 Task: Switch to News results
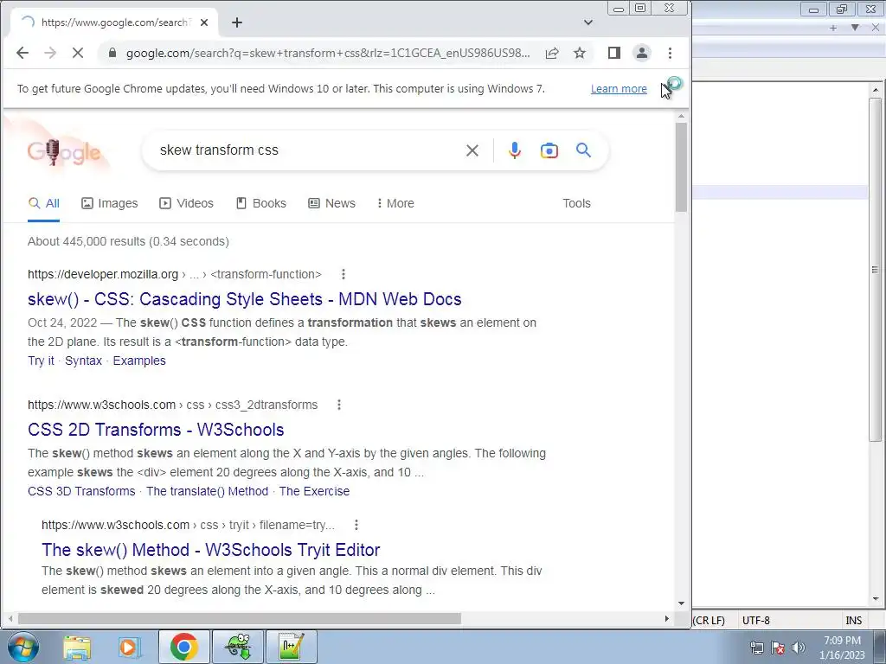point(331,203)
